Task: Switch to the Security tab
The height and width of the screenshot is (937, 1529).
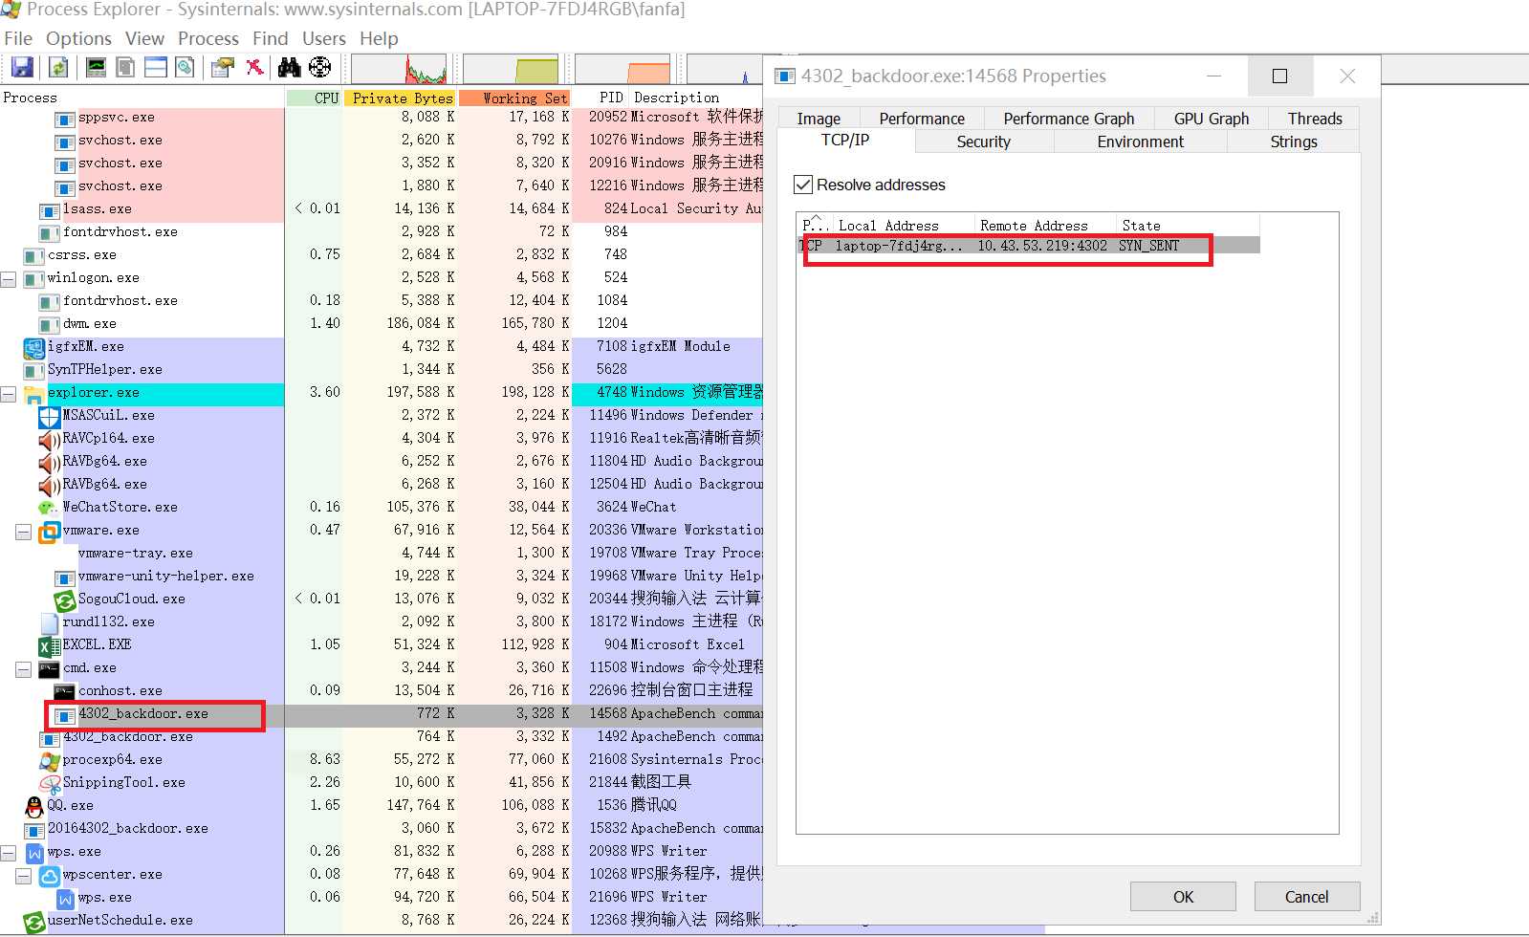Action: click(x=983, y=142)
